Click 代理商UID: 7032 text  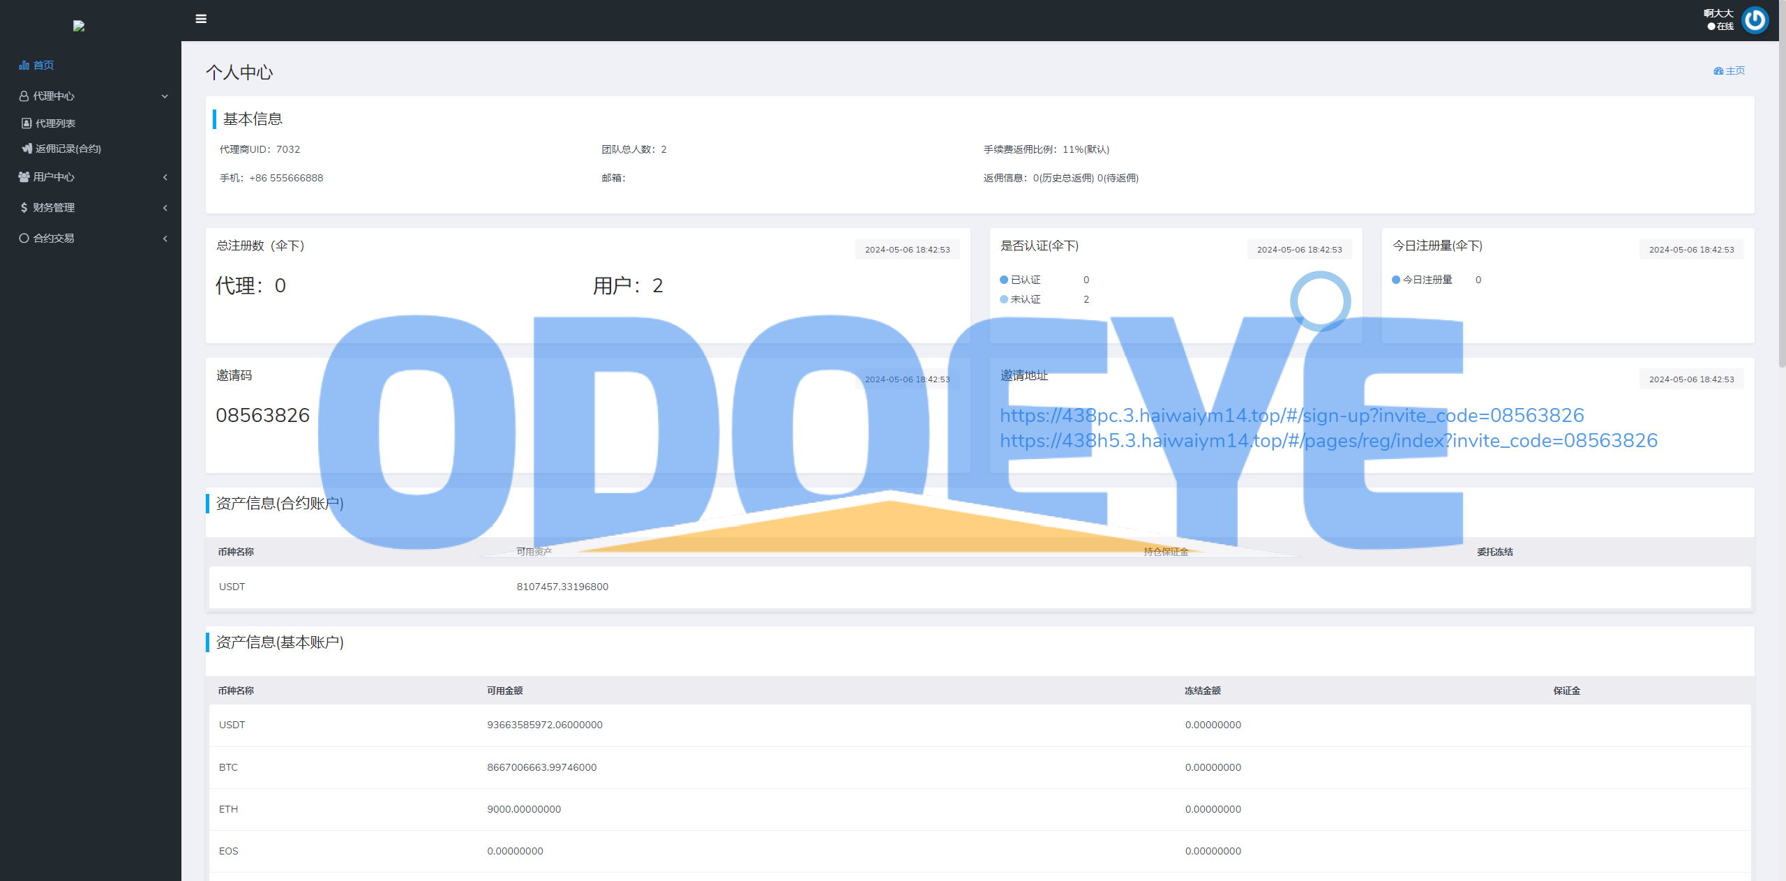pos(260,149)
